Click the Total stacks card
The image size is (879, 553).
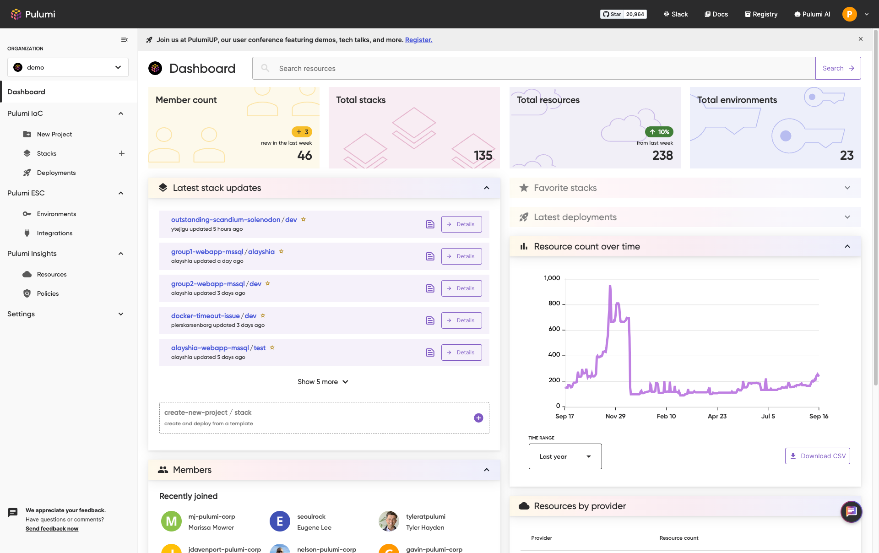tap(414, 128)
